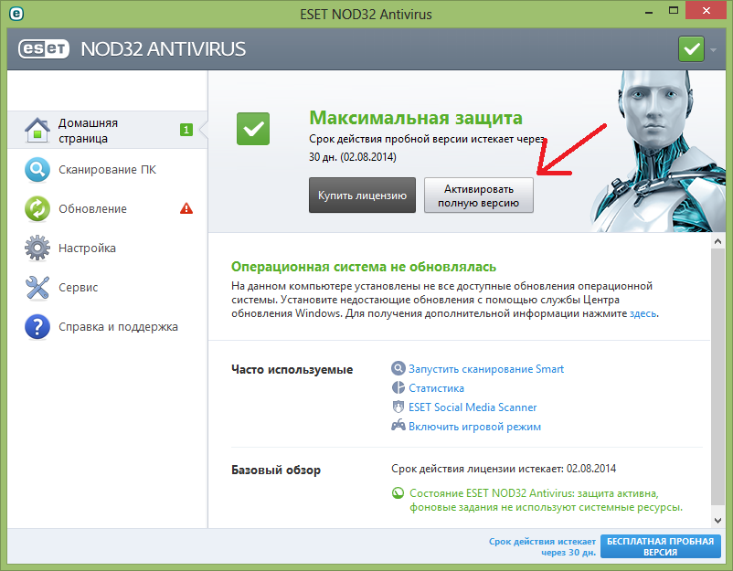
Task: Launch Запустить сканирование Smart link
Action: (486, 369)
